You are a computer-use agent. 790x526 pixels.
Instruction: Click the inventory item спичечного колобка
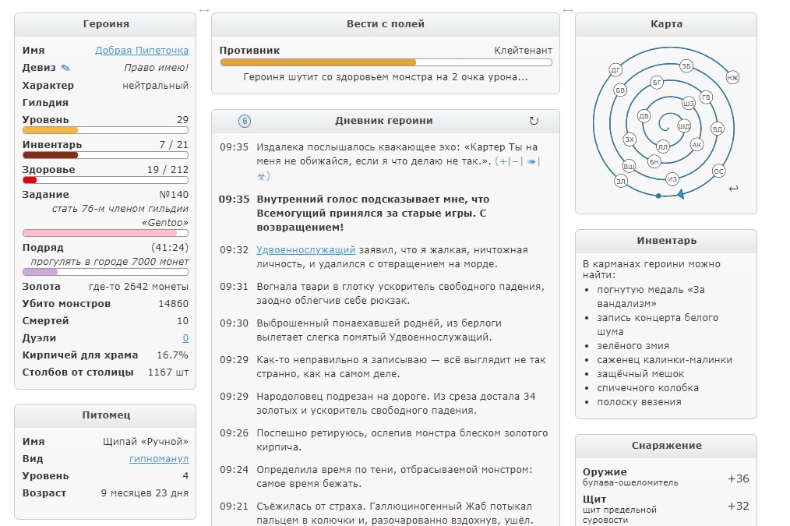(648, 388)
